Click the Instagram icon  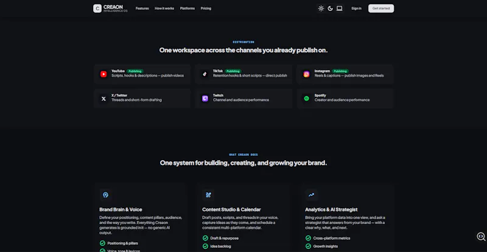point(307,74)
